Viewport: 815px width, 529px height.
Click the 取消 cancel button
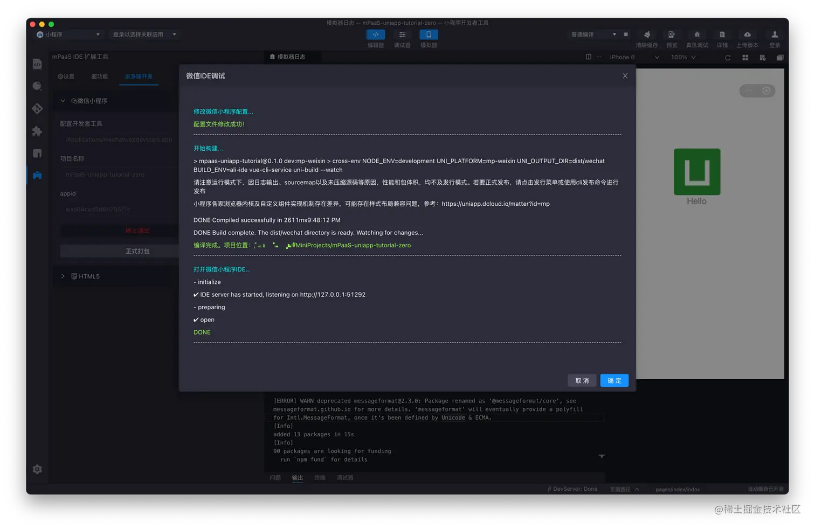582,380
